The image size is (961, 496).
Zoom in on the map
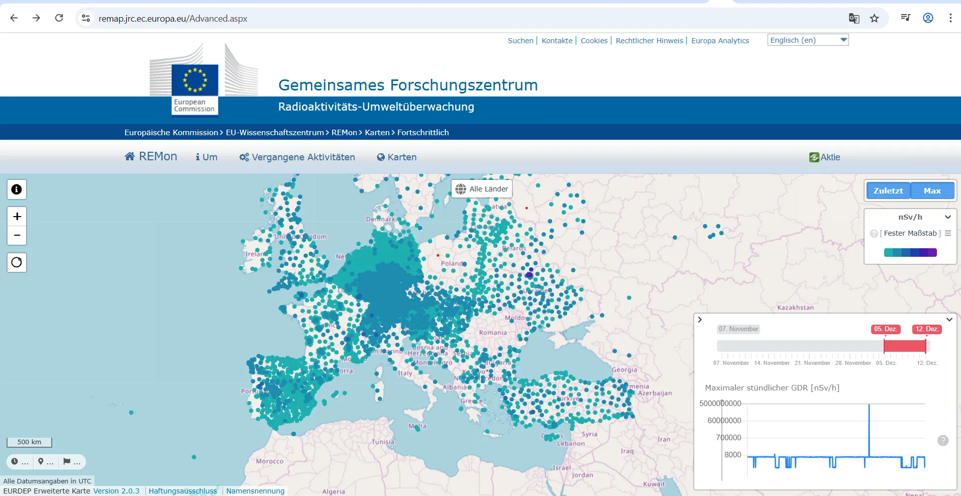tap(17, 217)
